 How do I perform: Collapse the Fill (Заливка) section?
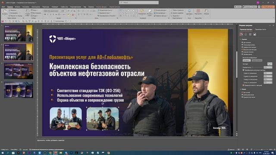(241, 39)
